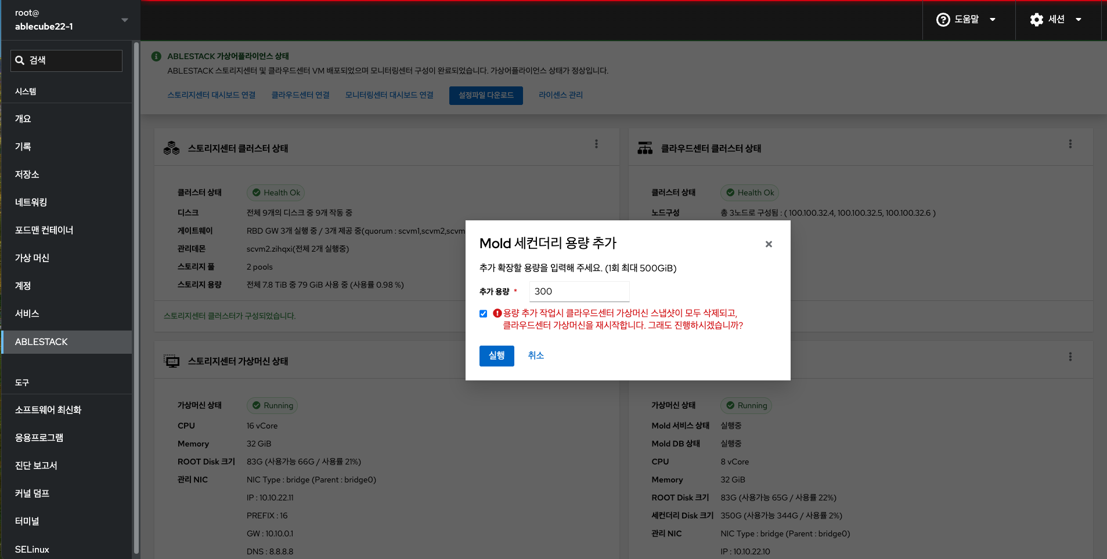
Task: Click the 검색 search field in sidebar
Action: pyautogui.click(x=66, y=60)
